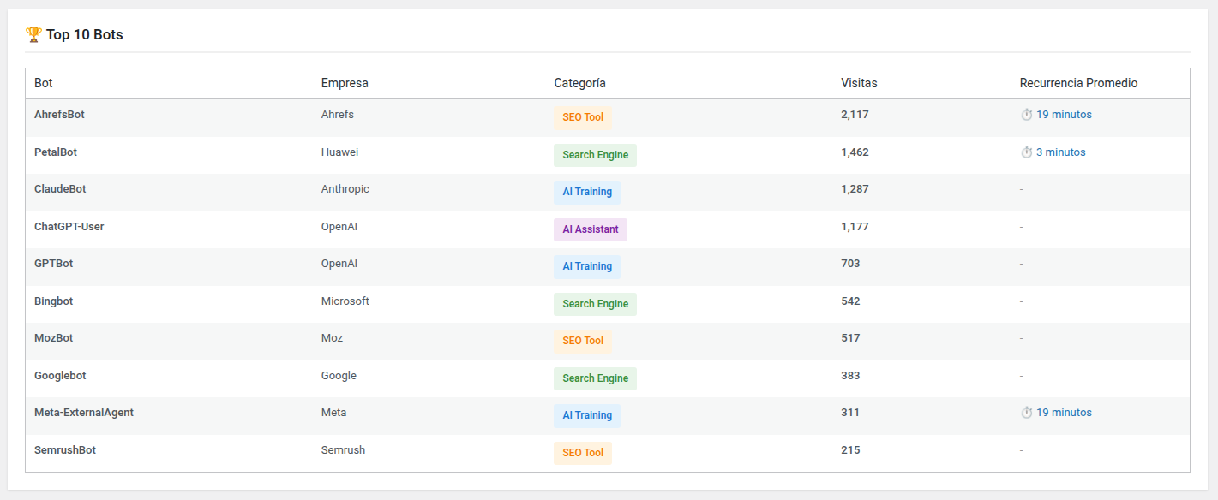Select the SEO Tool badge for MozBot
The width and height of the screenshot is (1218, 500).
click(x=583, y=341)
